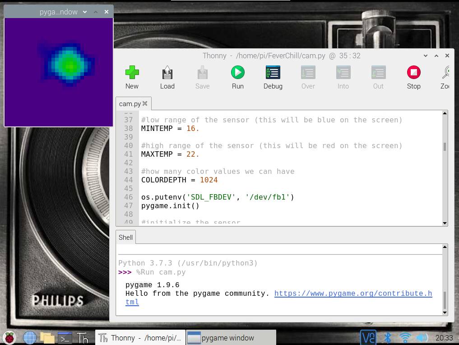Run the cam.py script
The image size is (459, 345).
pyautogui.click(x=237, y=72)
